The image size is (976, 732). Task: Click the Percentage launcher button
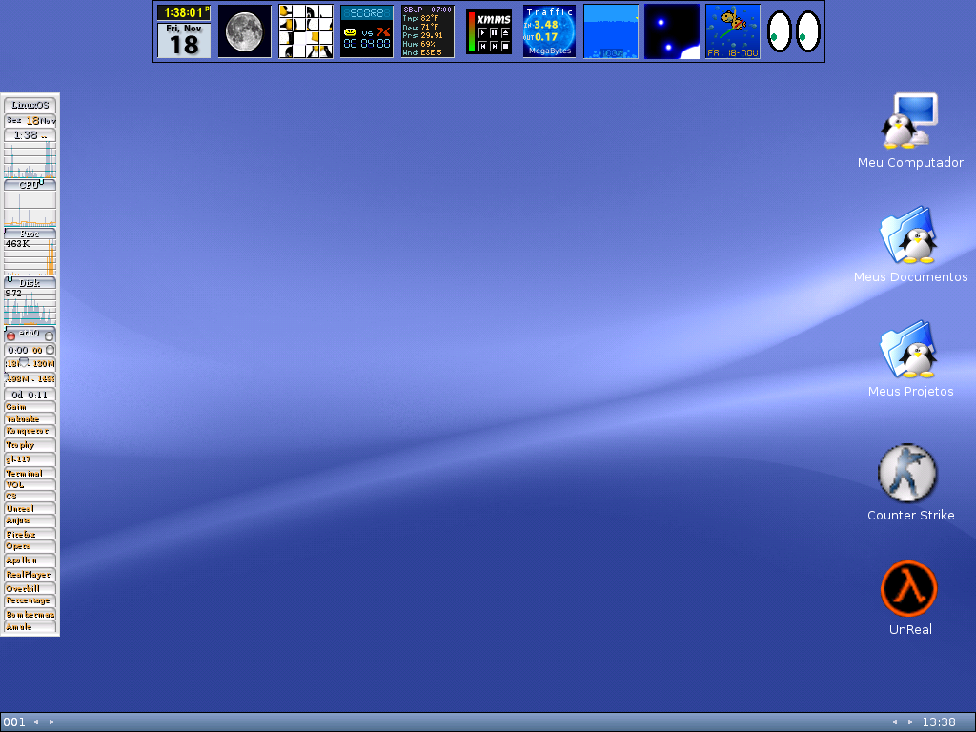tap(30, 600)
